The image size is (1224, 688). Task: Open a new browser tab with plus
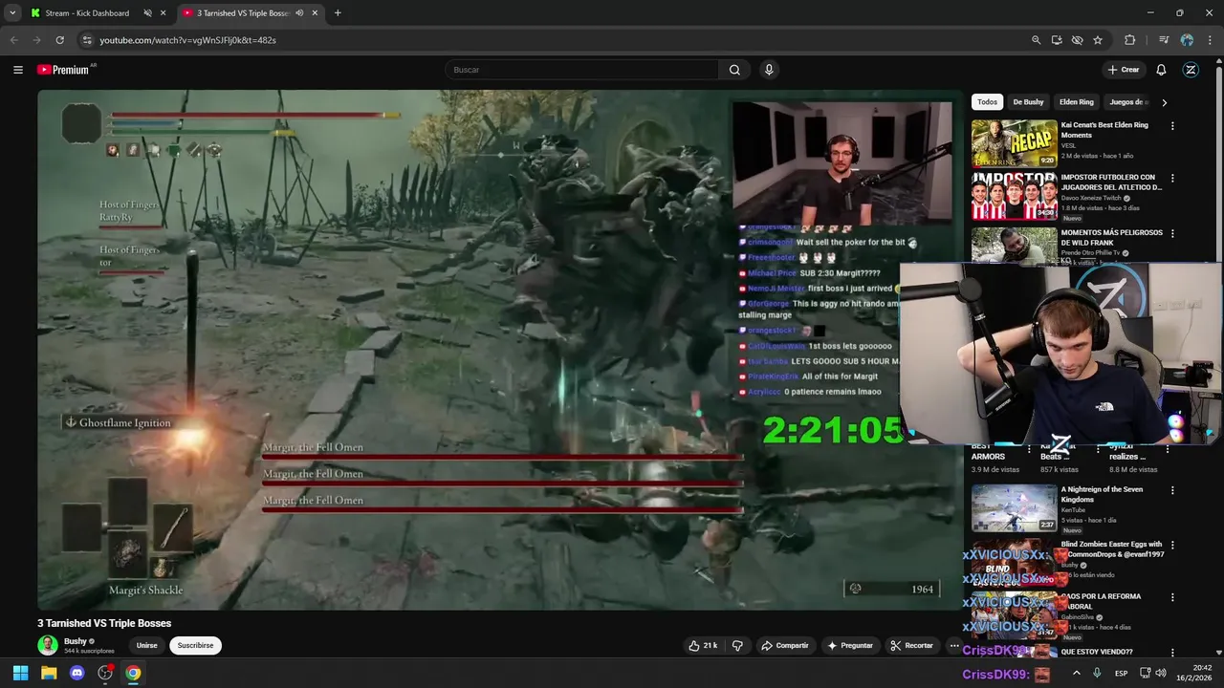[x=338, y=13]
